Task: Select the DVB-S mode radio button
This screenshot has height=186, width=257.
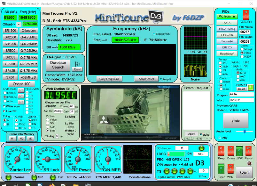Action: 5,93
